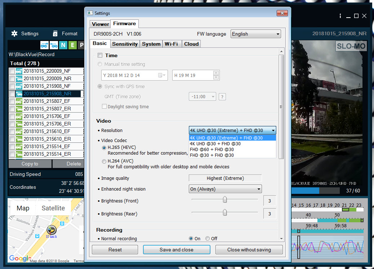Set Normal recording to Off

(x=208, y=238)
